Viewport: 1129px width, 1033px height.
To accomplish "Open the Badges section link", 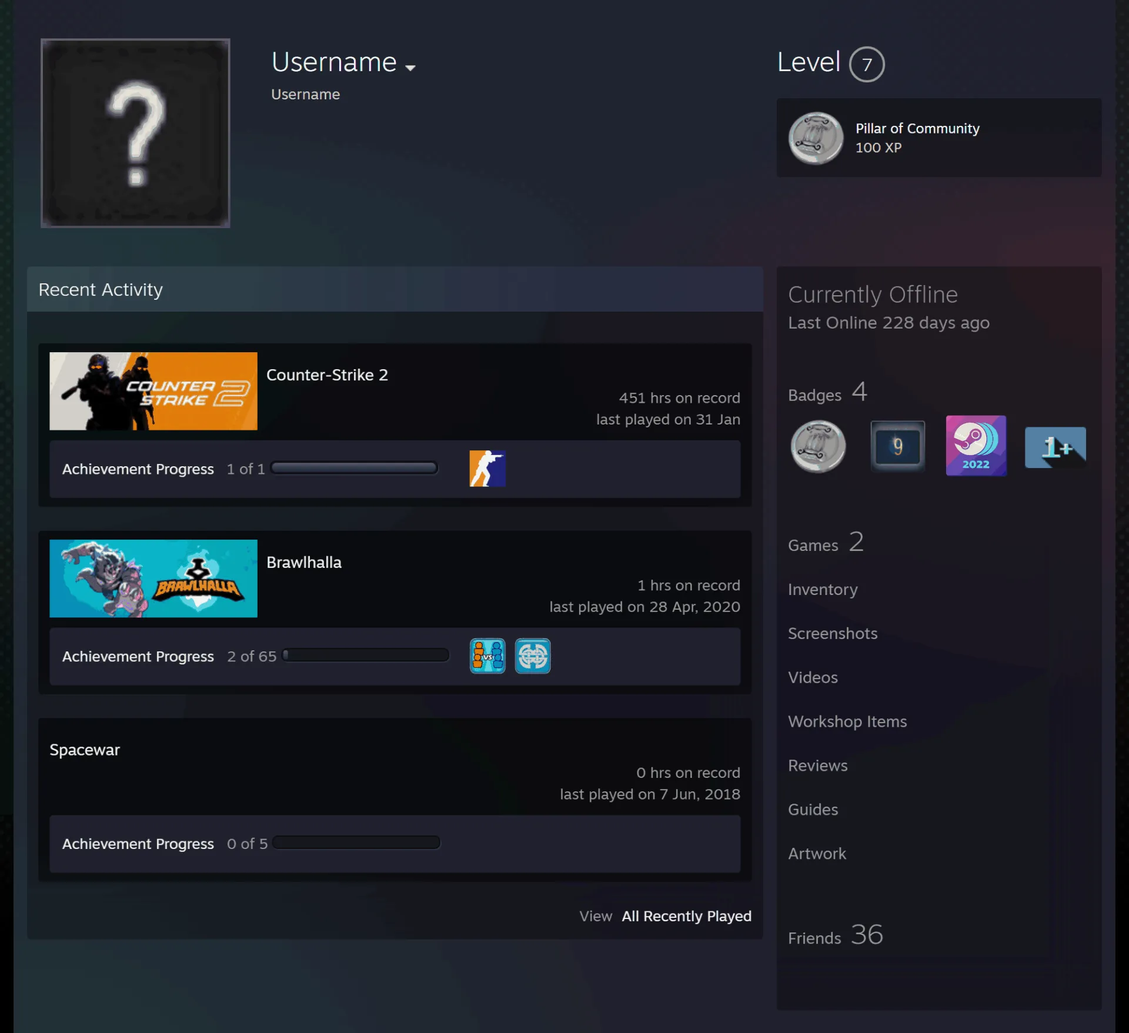I will coord(827,393).
